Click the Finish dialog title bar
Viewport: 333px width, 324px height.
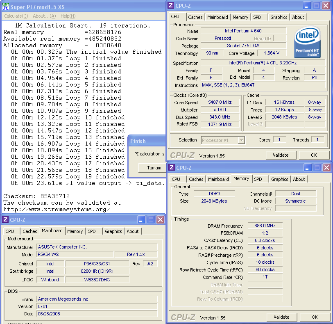(x=147, y=141)
